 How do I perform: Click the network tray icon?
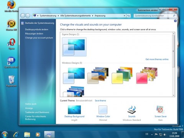pos(161,135)
